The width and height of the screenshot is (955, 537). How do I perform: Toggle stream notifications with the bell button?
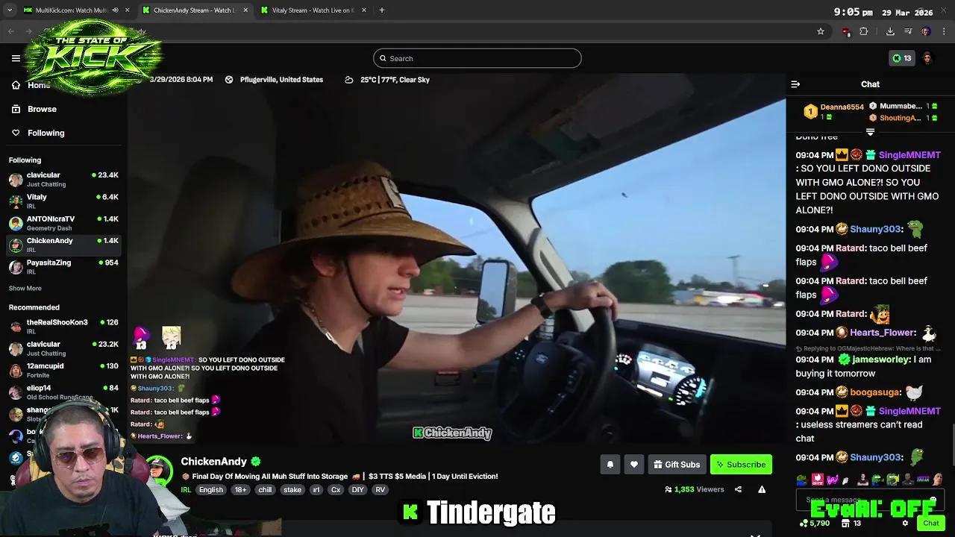click(x=610, y=465)
